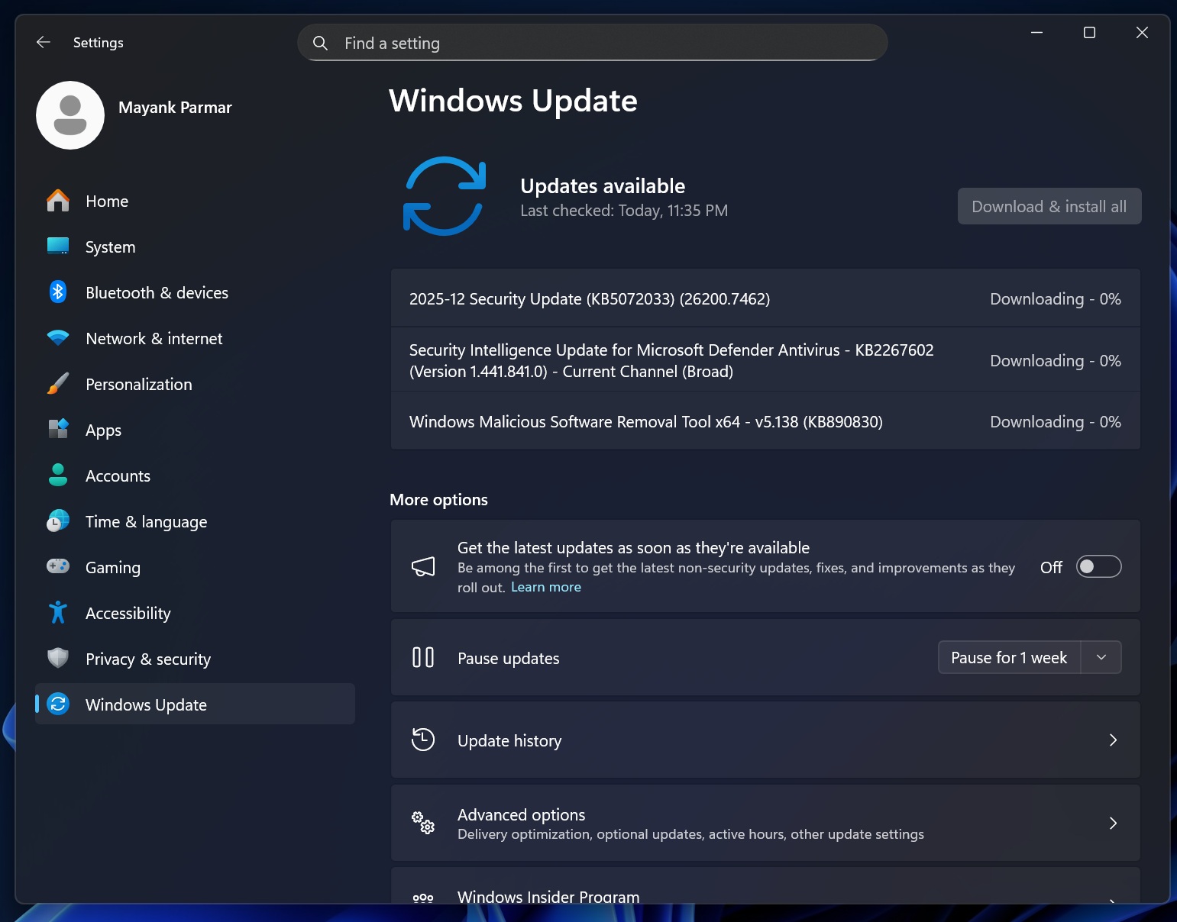The width and height of the screenshot is (1177, 922).
Task: Click the Download & install all button
Action: [1049, 206]
